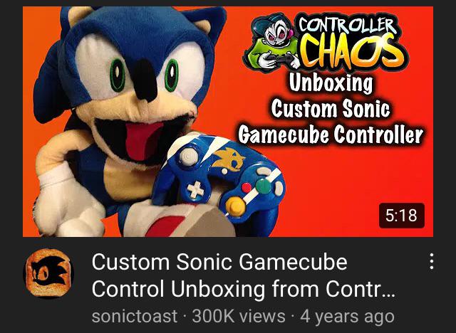Screen dimensions: 456x333
Task: Open the three-dot video options menu
Action: (432, 261)
